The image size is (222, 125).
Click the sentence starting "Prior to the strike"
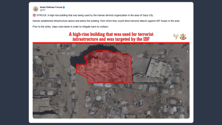pyautogui.click(x=71, y=27)
